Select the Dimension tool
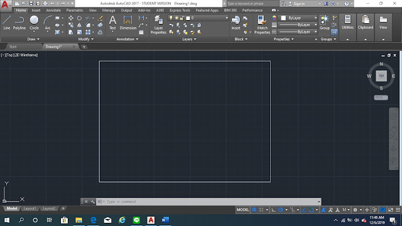The height and width of the screenshot is (226, 402). pos(128,23)
